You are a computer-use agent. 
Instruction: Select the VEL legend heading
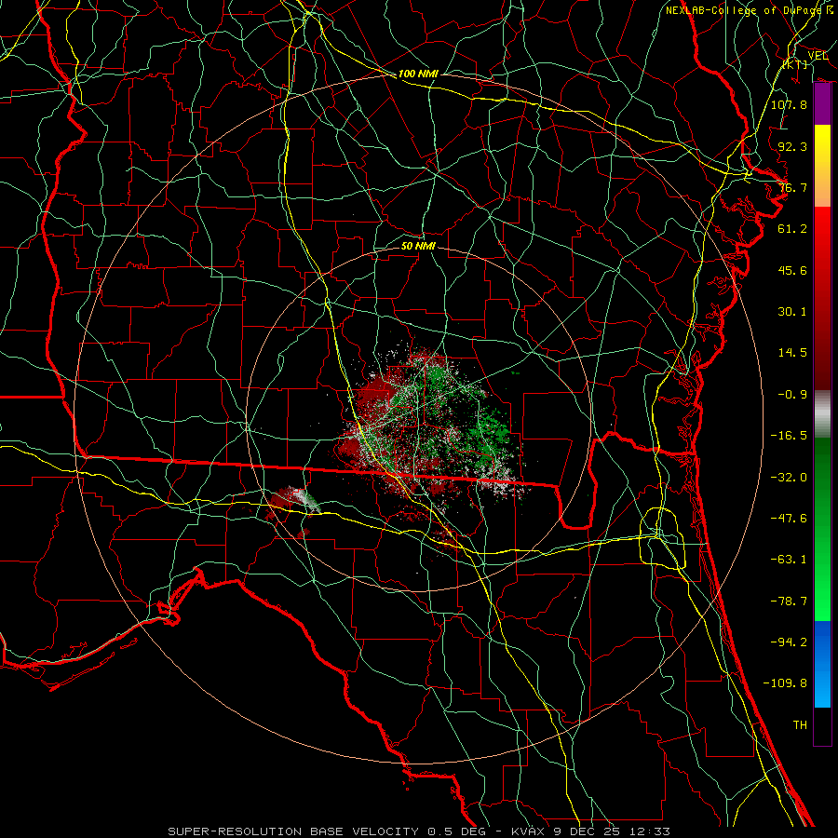click(x=818, y=55)
